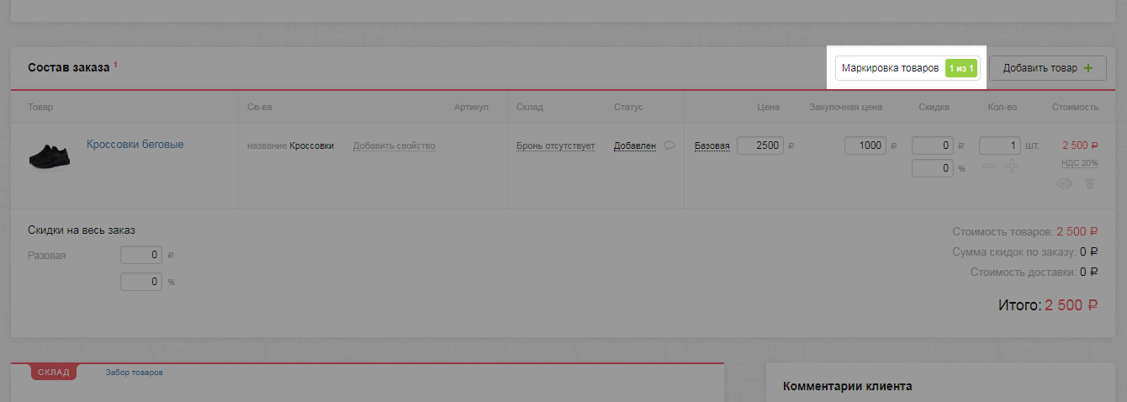Click the Сумма скидок по заказу line
The image size is (1127, 402).
pos(1025,251)
